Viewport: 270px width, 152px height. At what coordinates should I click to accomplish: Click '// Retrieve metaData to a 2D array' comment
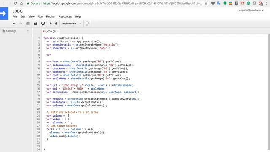[72, 112]
